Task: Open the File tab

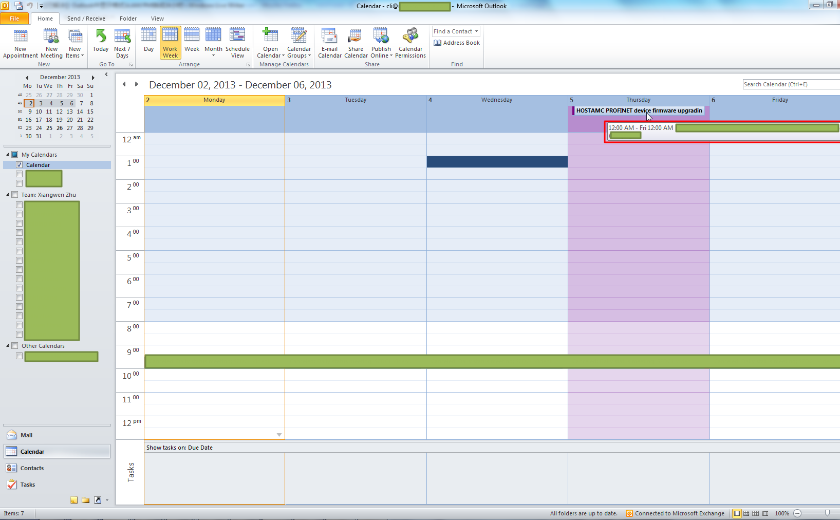Action: click(14, 18)
